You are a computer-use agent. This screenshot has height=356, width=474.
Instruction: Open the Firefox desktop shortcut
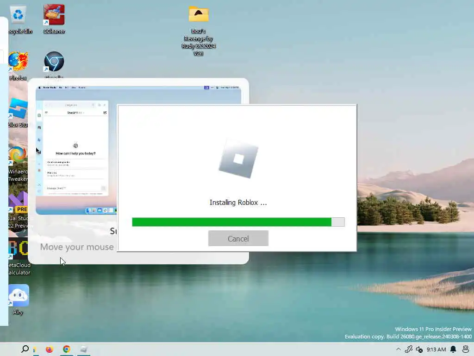pos(18,66)
